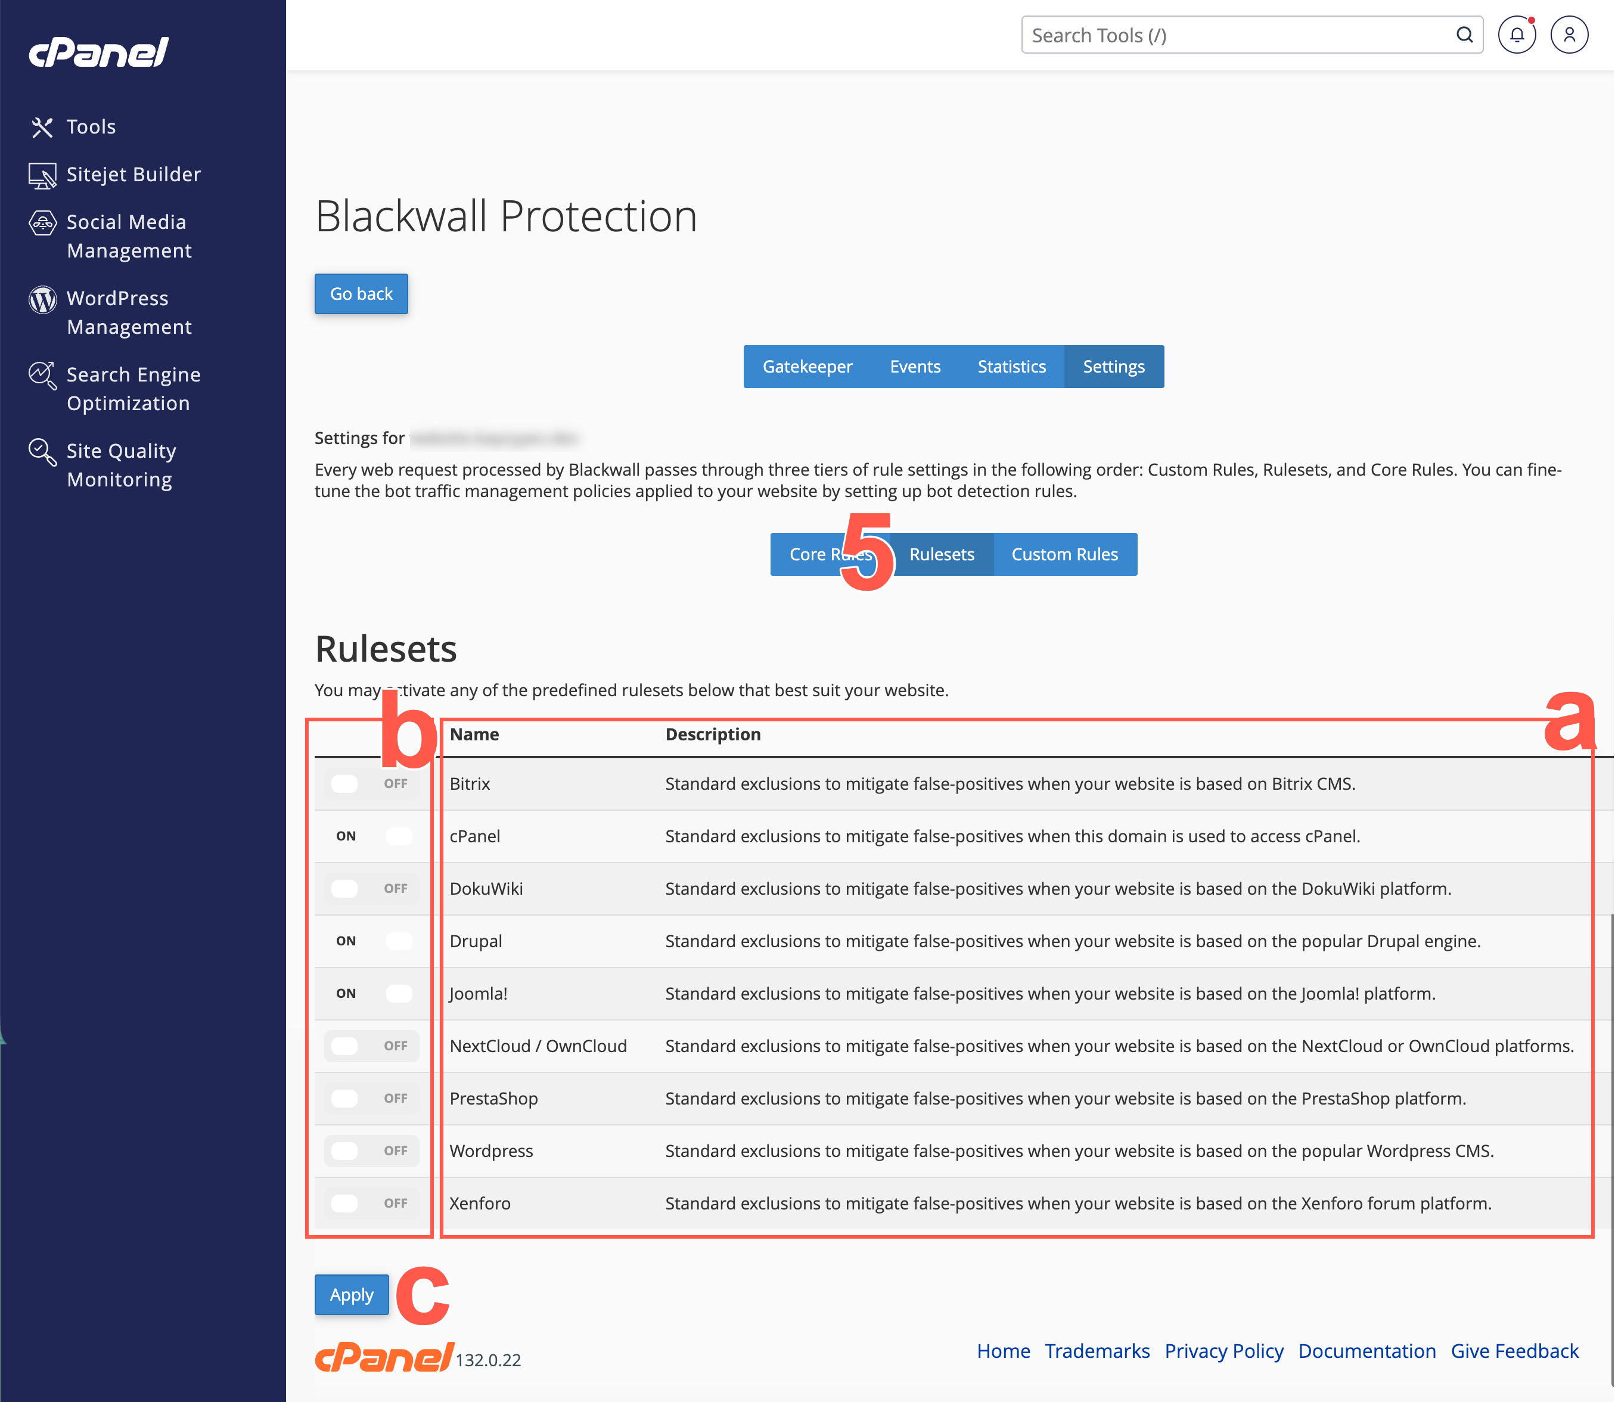Click the Site Quality Monitoring icon
Viewport: 1615px width, 1402px height.
coord(42,451)
